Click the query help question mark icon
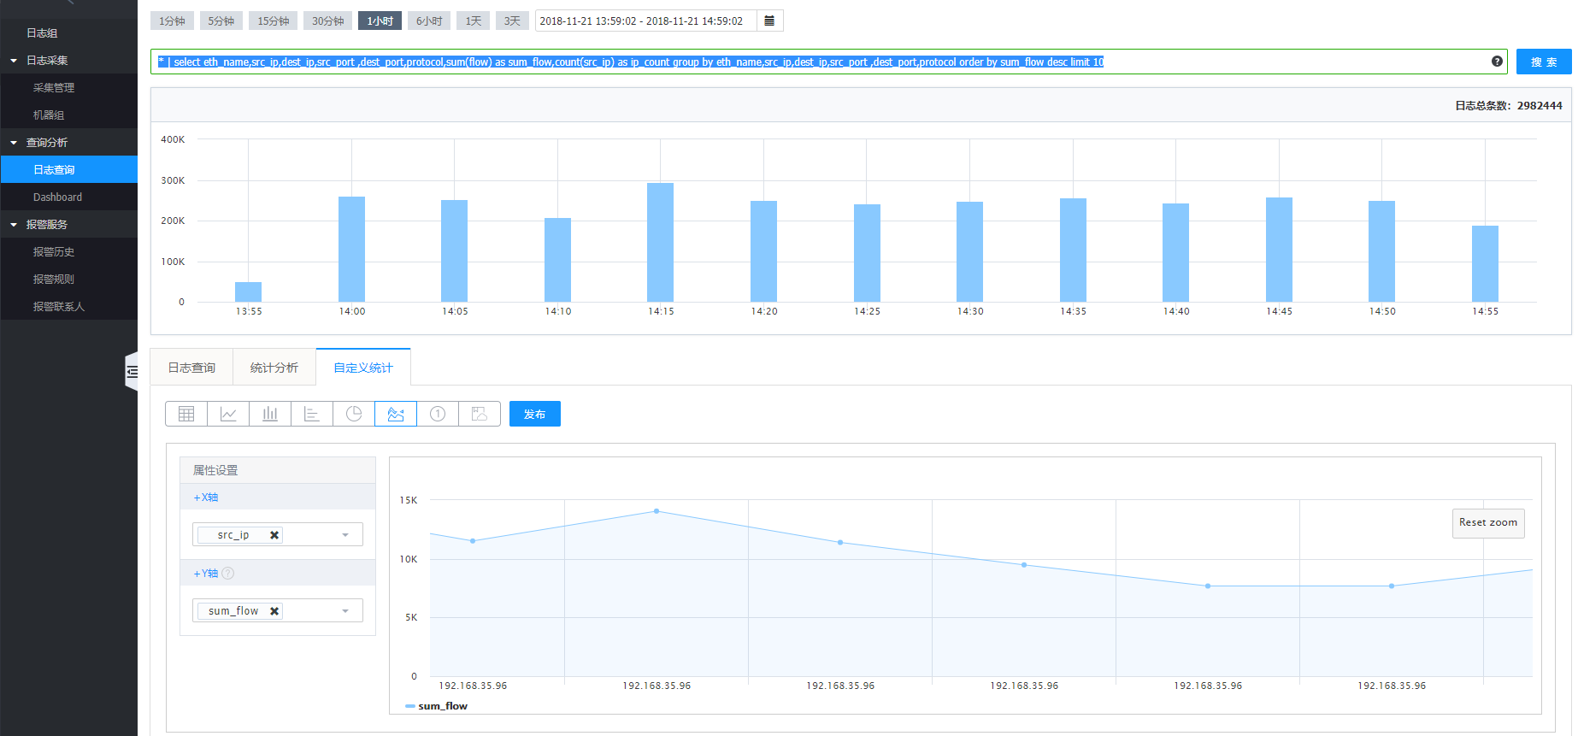Image resolution: width=1578 pixels, height=736 pixels. tap(1497, 62)
